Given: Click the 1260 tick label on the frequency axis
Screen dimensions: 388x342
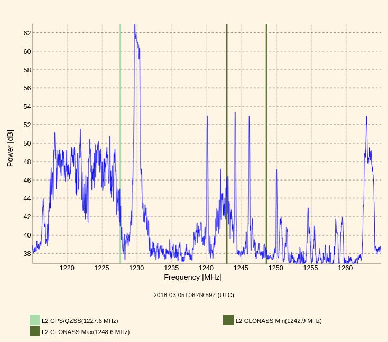Looking at the screenshot, I should point(345,268).
